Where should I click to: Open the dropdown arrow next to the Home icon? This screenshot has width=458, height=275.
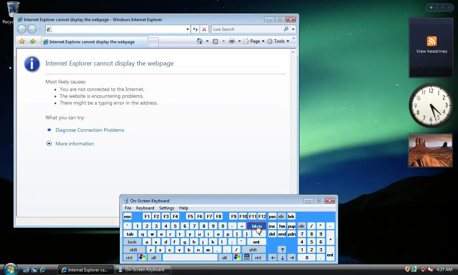point(207,41)
